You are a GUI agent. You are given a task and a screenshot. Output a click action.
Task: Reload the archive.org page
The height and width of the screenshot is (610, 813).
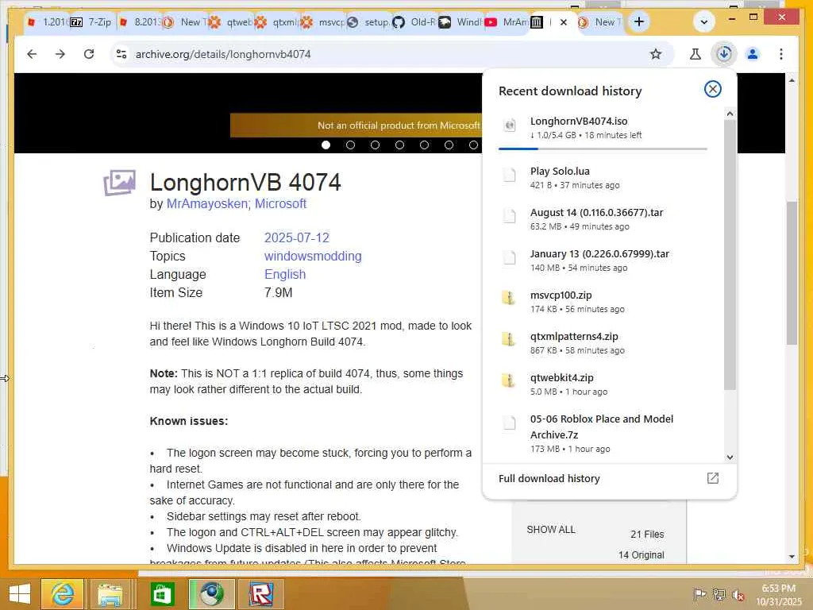click(x=89, y=54)
